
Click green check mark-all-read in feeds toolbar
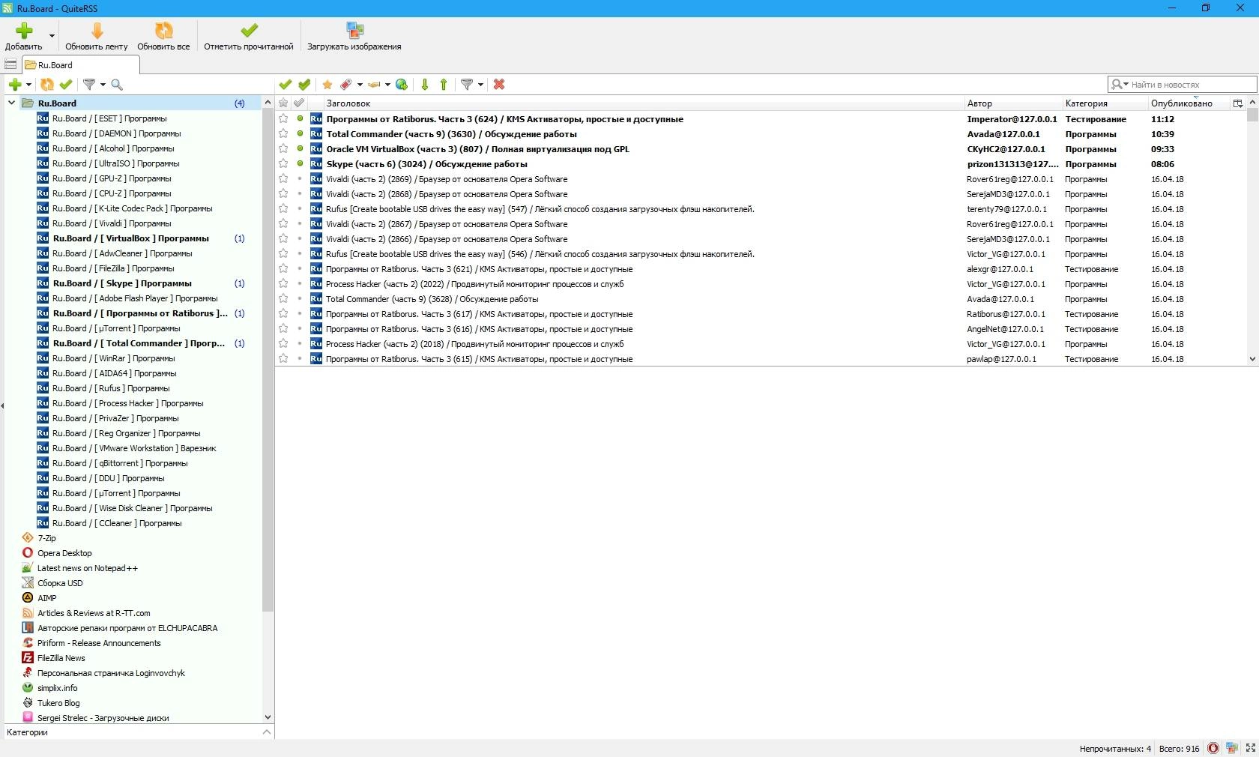(66, 85)
